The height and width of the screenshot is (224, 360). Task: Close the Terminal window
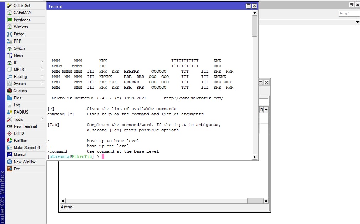(x=254, y=6)
